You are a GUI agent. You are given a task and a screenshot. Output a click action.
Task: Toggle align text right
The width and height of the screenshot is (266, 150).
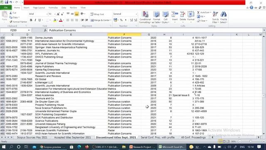pos(76,20)
